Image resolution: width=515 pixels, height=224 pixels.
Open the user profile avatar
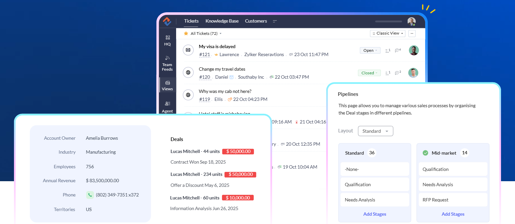click(411, 22)
